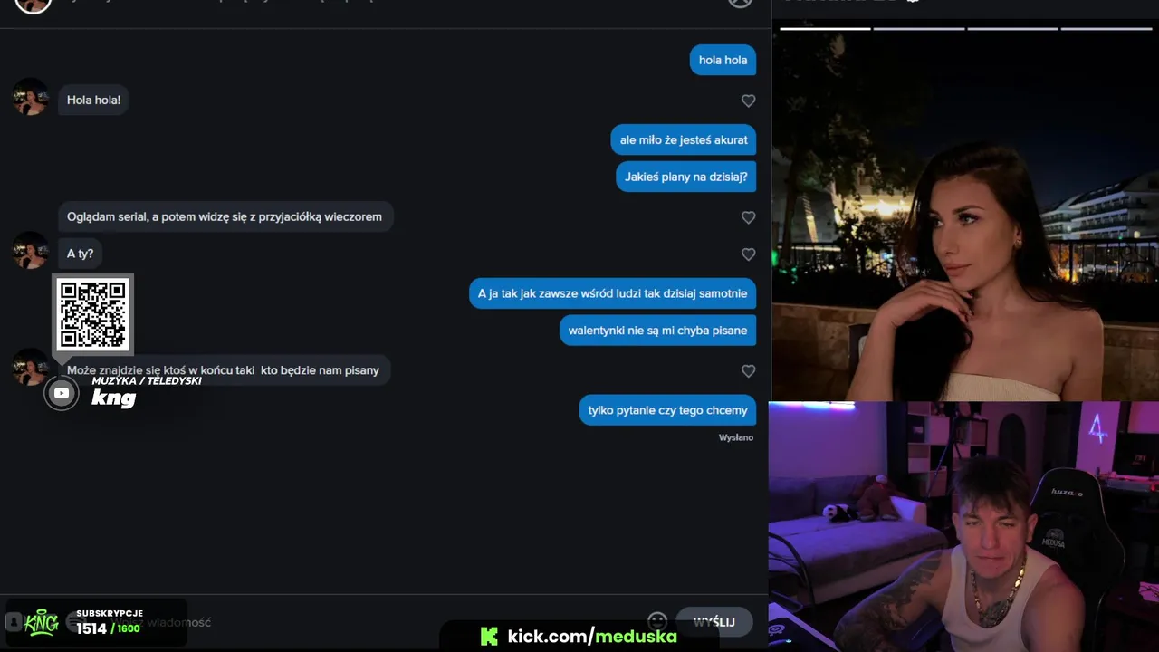
Task: Jump to first story progress segment
Action: [825, 29]
